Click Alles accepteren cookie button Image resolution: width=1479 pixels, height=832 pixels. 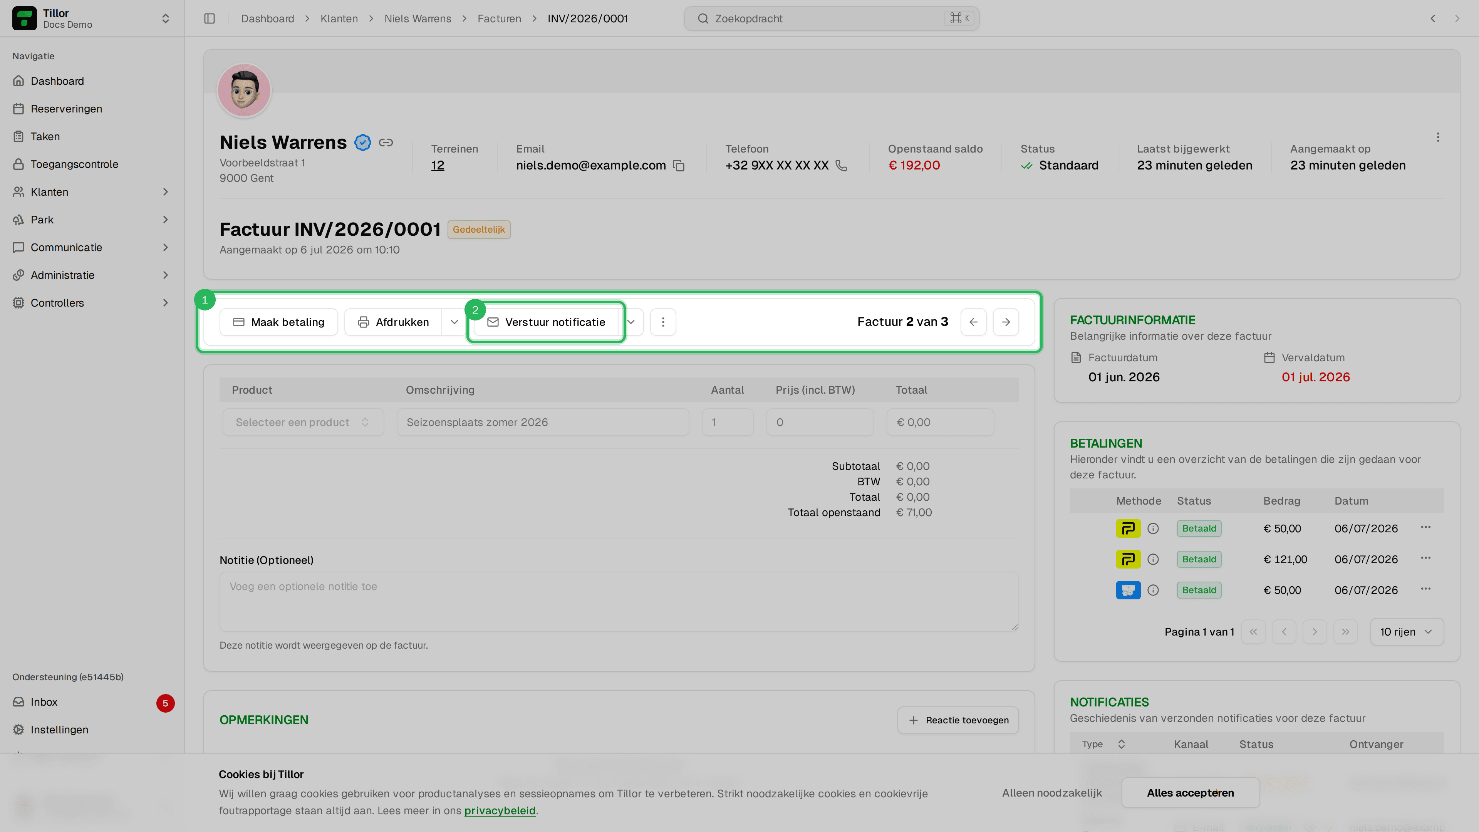coord(1190,793)
